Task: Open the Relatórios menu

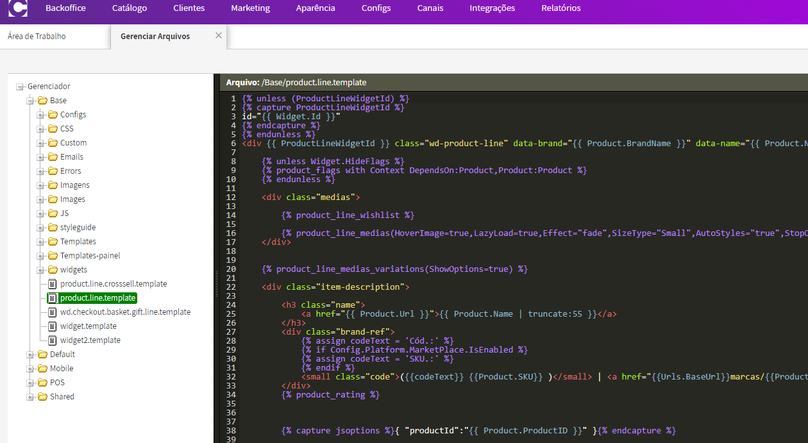Action: point(561,8)
